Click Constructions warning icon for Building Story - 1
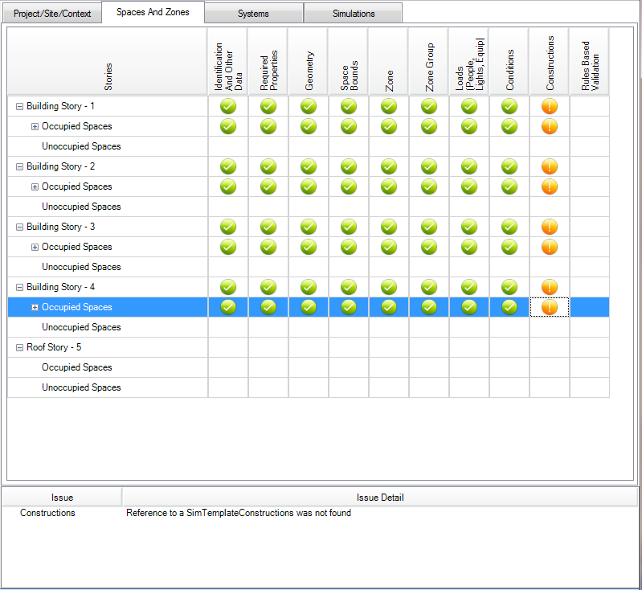This screenshot has height=590, width=642. tap(550, 106)
